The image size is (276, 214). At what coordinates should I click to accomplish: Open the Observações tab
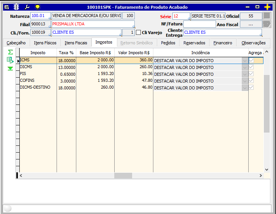pyautogui.click(x=254, y=43)
